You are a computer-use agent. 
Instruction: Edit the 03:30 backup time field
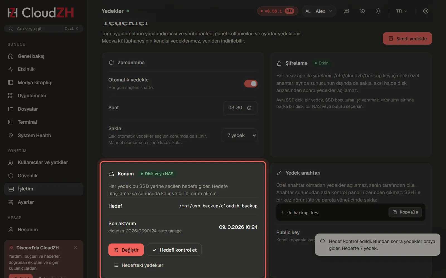240,108
